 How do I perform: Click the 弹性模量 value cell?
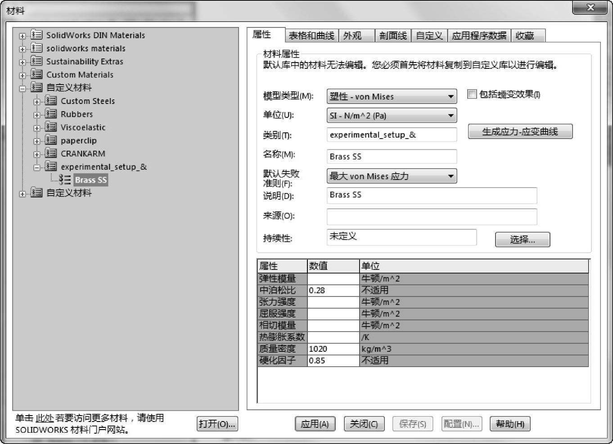point(334,278)
